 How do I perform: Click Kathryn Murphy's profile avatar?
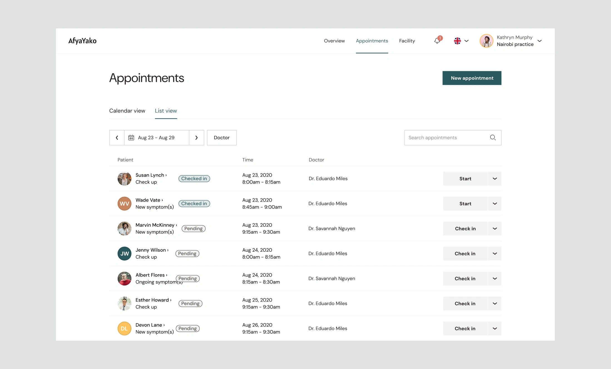486,41
